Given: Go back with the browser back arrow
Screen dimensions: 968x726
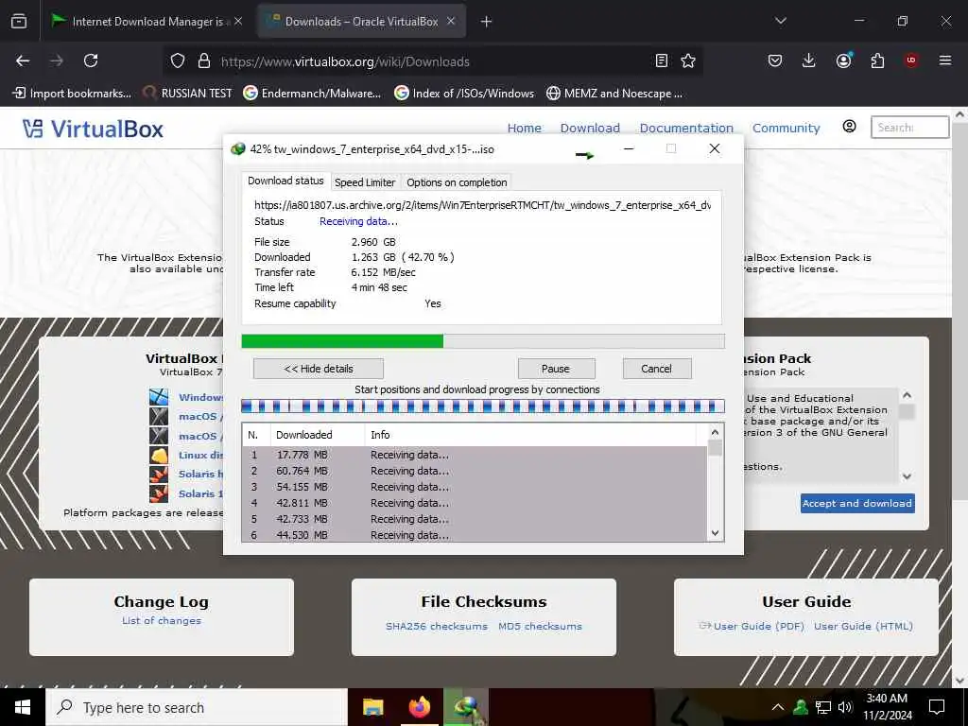Looking at the screenshot, I should [23, 60].
